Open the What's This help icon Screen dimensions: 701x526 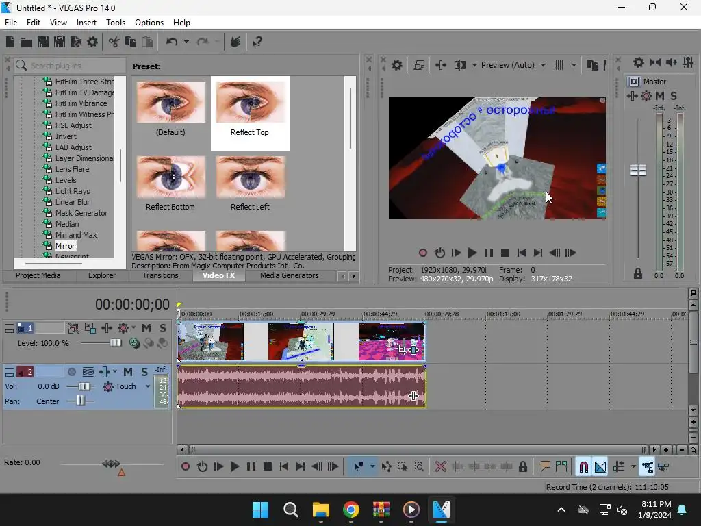point(257,42)
